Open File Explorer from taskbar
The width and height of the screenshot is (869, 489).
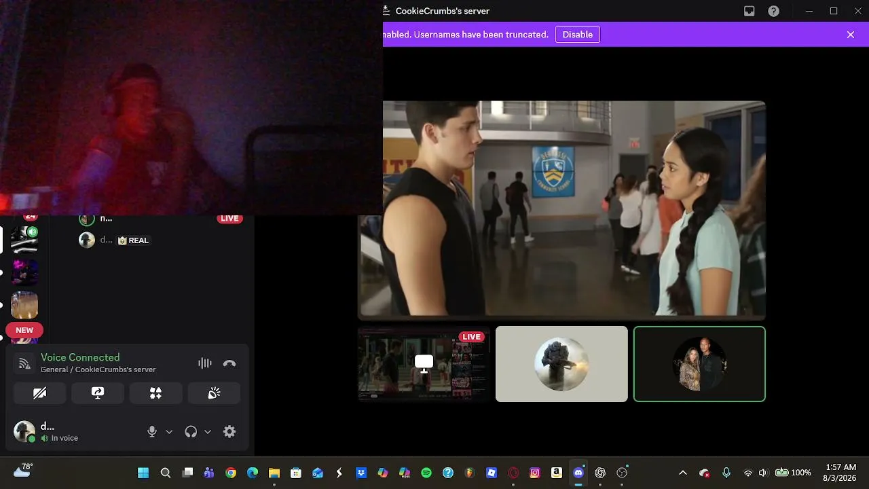click(x=274, y=473)
